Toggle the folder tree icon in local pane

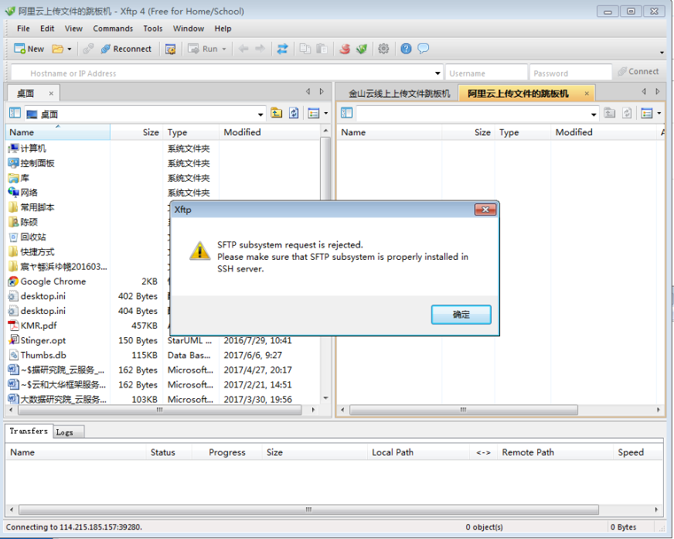pyautogui.click(x=15, y=113)
